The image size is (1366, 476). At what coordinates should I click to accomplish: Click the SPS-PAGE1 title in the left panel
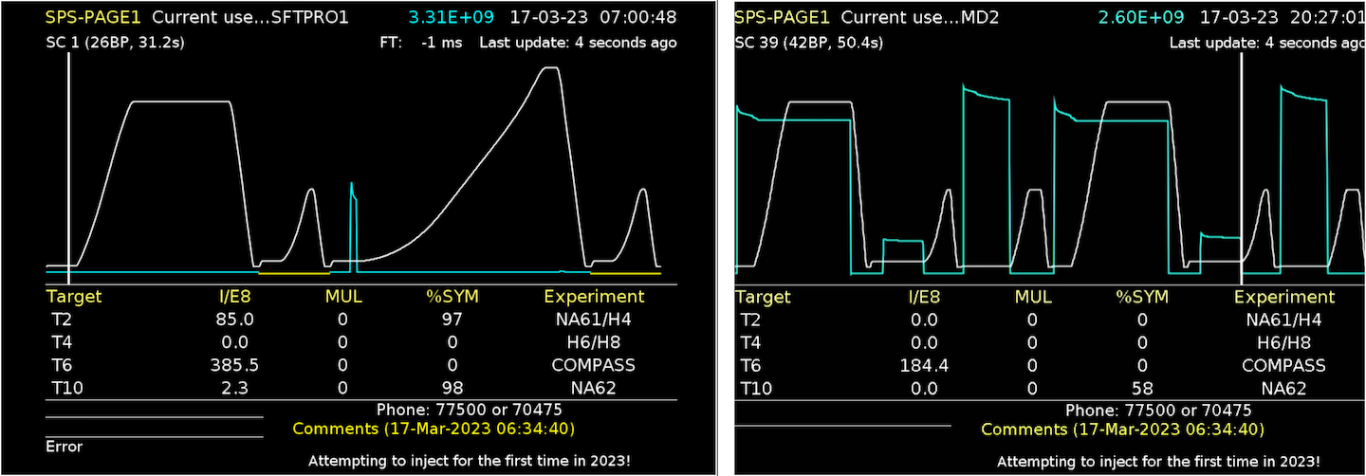92,18
